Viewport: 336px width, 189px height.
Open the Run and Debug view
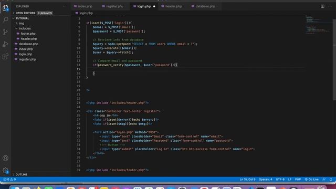5,44
